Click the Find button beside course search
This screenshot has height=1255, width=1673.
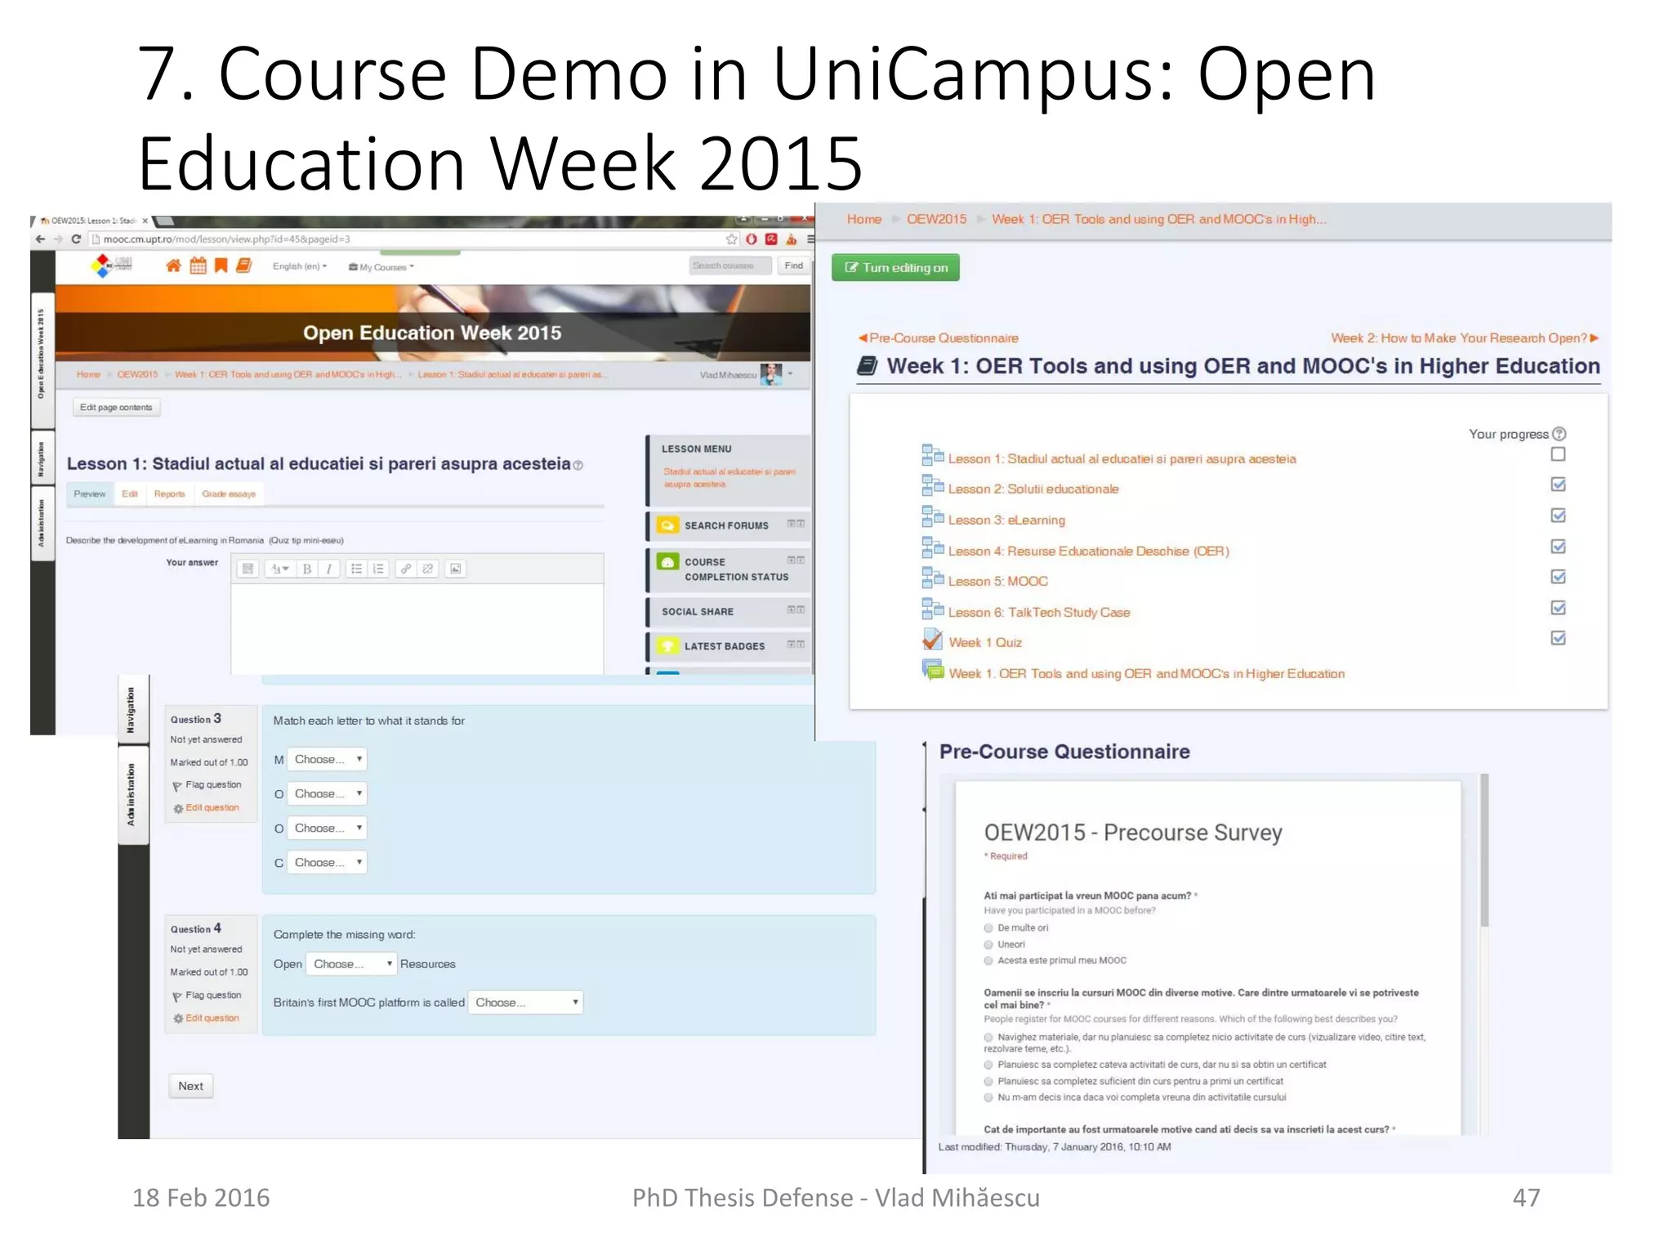(793, 266)
